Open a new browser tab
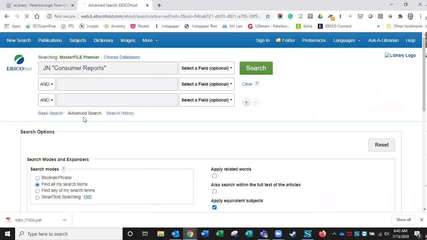This screenshot has height=240, width=427. click(159, 5)
